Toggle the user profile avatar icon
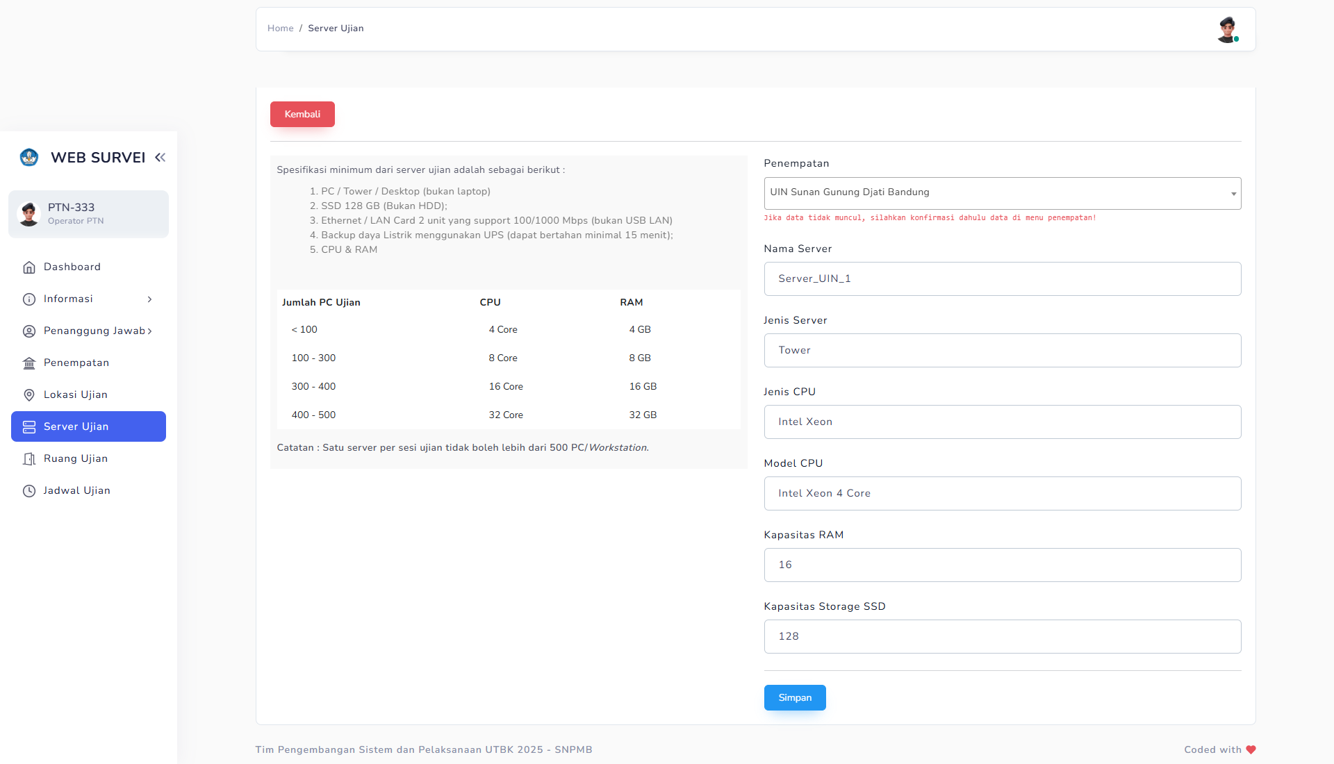This screenshot has height=764, width=1334. click(1227, 28)
